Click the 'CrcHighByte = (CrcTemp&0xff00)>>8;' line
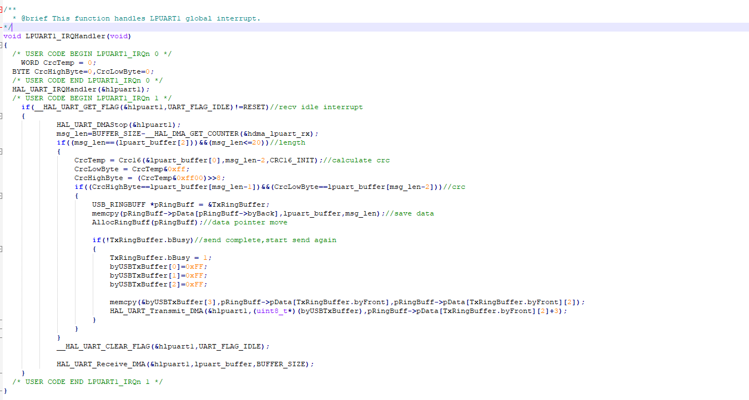 (x=149, y=178)
